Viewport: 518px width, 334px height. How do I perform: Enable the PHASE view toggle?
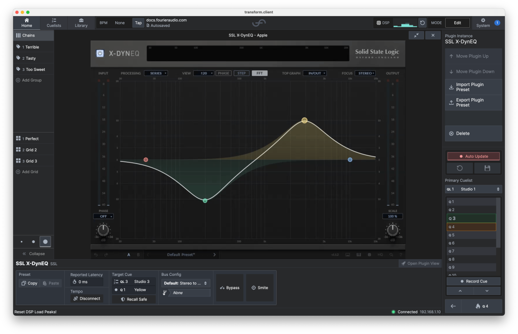pos(224,73)
